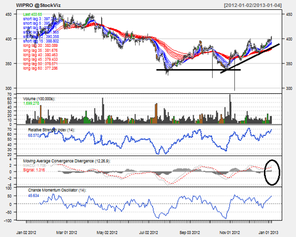
Task: Click 'long lag 40 : 380.463' in legend
Action: tap(41, 55)
